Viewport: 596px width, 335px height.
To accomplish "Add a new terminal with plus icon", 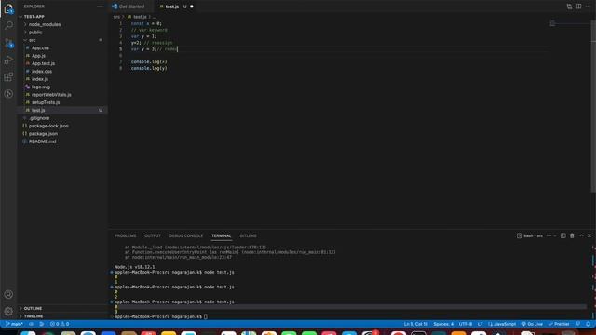I will pyautogui.click(x=549, y=235).
